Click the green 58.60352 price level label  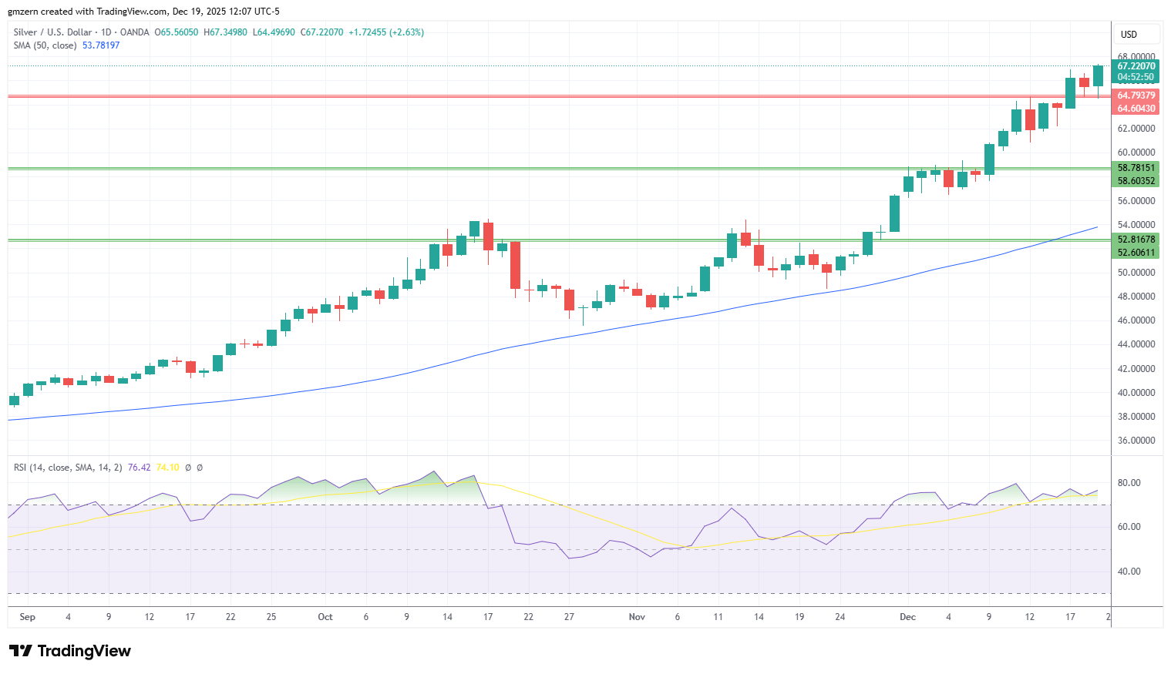pyautogui.click(x=1136, y=181)
